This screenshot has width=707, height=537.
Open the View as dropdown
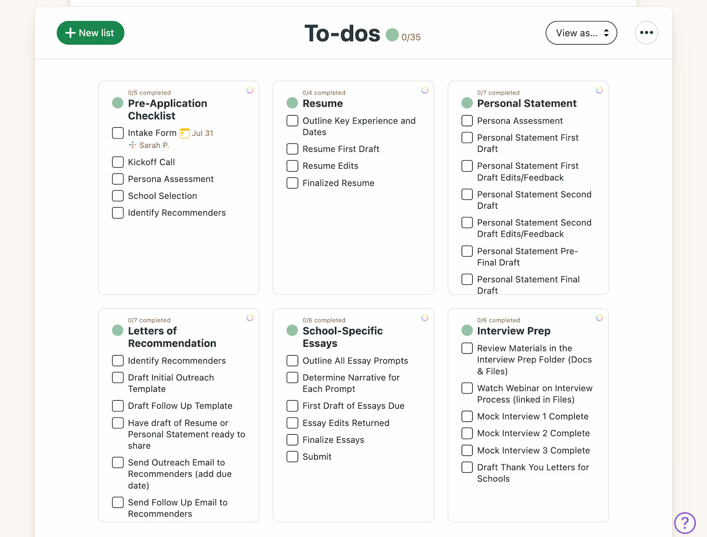click(x=581, y=33)
